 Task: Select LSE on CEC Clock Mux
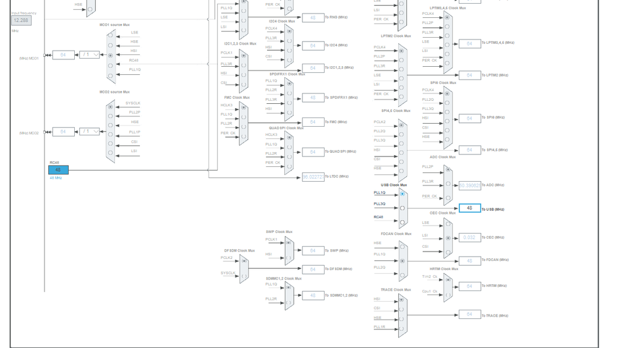coord(448,224)
